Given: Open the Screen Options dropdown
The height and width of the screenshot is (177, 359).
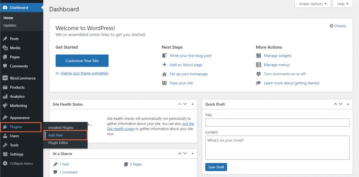Looking at the screenshot, I should pyautogui.click(x=312, y=4).
